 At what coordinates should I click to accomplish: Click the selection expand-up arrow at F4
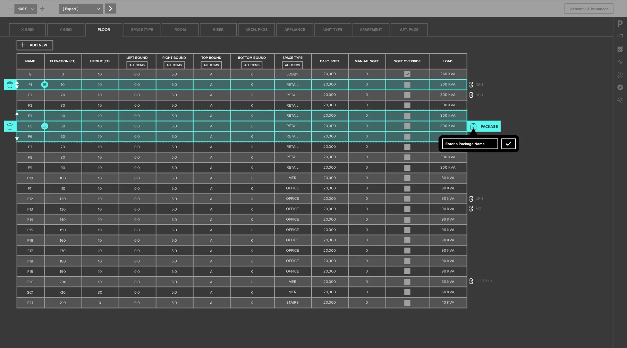[x=17, y=113]
